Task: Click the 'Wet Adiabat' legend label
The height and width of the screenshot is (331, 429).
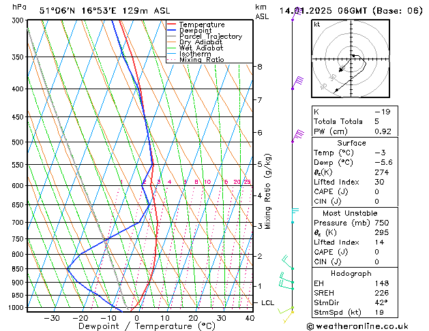Action: [x=201, y=48]
